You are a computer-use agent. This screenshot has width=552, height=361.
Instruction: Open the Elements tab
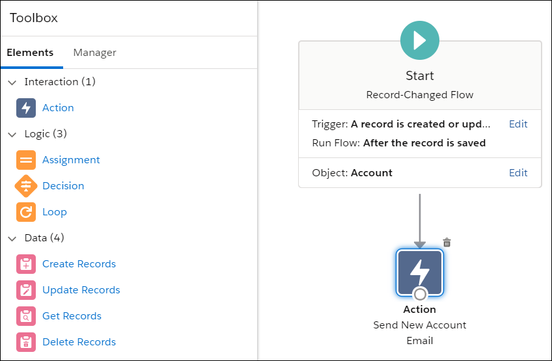(x=30, y=53)
